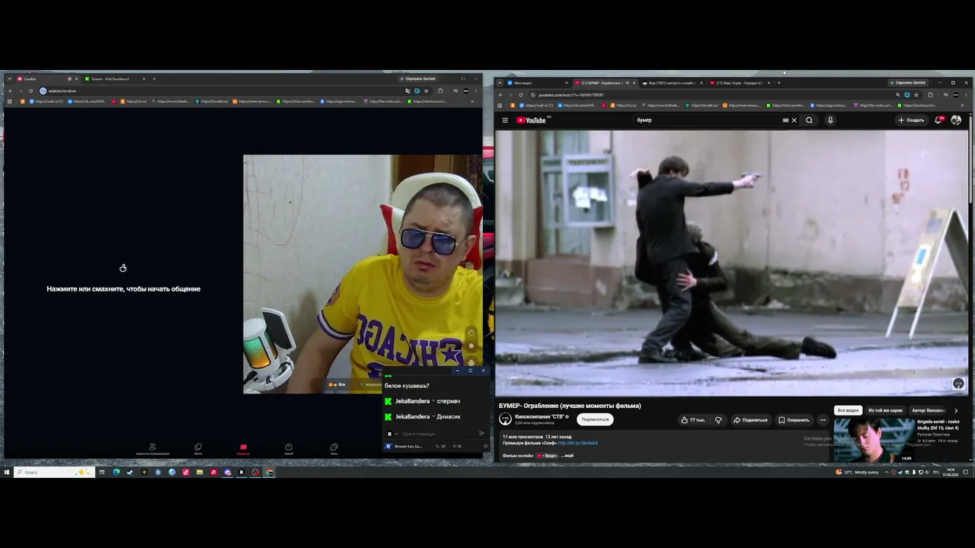Open the Кинокомпания СТВ channel avatar
The height and width of the screenshot is (548, 975).
(505, 419)
